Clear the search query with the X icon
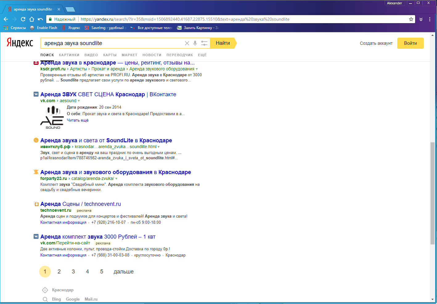Viewport: 437px width, 304px height. [187, 43]
